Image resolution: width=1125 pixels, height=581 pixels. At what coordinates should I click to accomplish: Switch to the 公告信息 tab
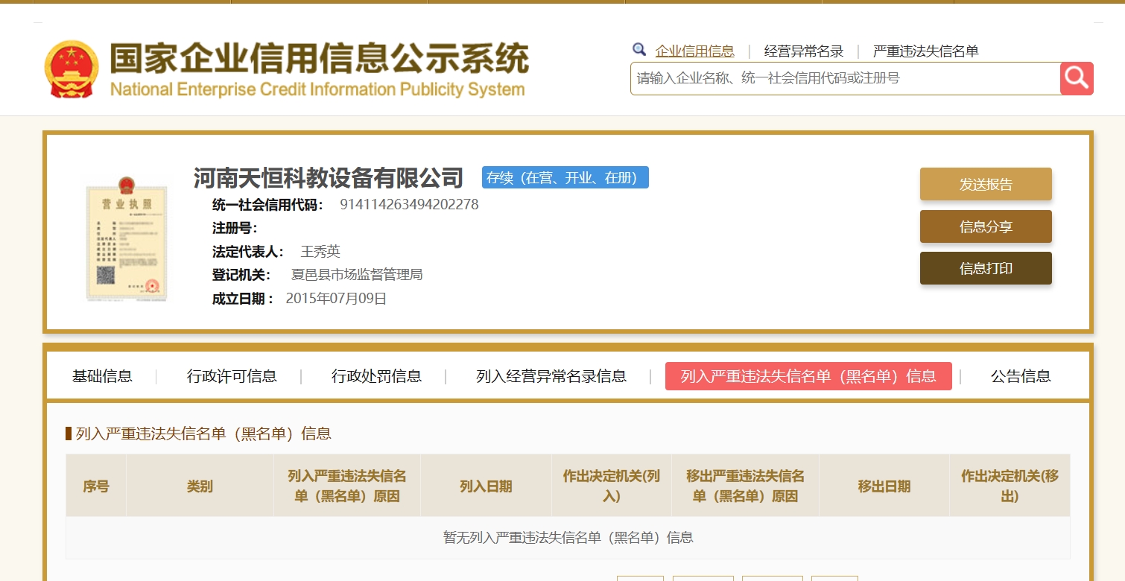1021,376
